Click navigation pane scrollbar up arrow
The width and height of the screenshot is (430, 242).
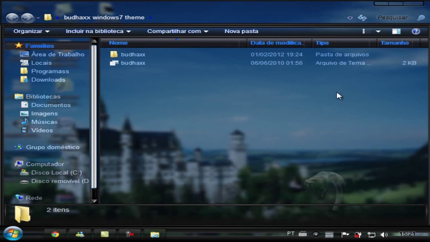94,41
